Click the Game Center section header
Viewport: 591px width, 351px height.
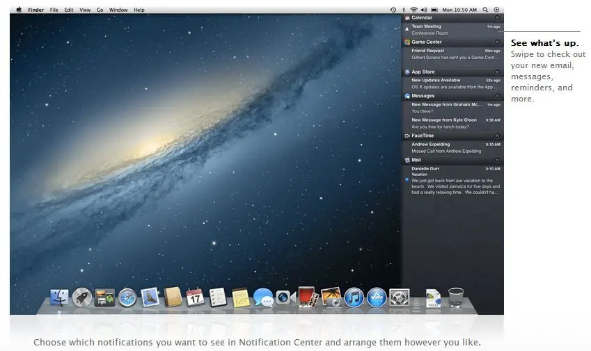tap(452, 42)
